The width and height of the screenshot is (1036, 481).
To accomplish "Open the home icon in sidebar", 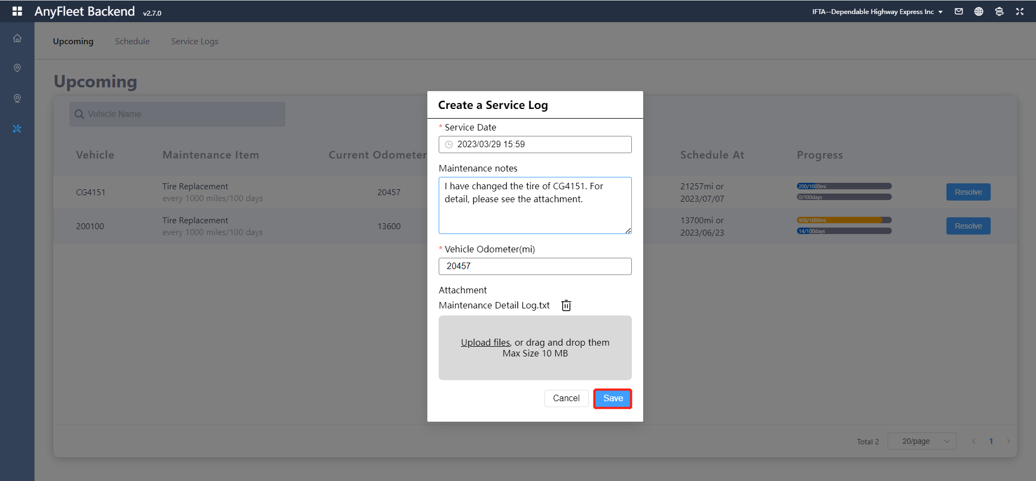I will [x=17, y=38].
